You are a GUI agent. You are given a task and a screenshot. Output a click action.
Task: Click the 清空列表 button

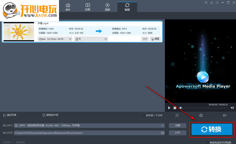pos(10,115)
